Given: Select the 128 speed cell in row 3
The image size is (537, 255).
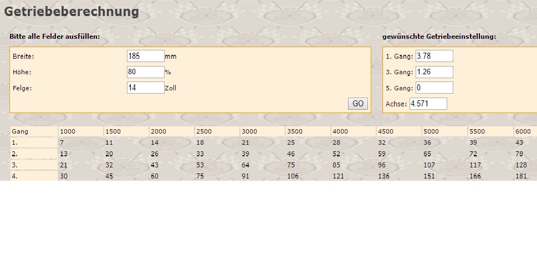Looking at the screenshot, I should (x=521, y=165).
